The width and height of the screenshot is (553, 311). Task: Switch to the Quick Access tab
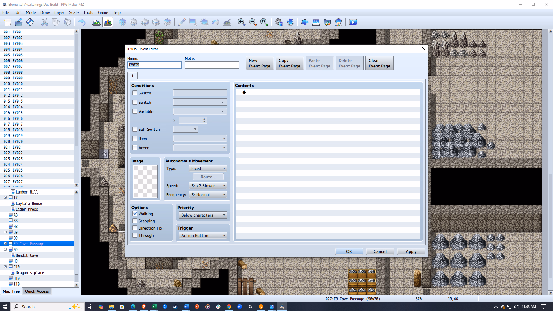pos(37,291)
